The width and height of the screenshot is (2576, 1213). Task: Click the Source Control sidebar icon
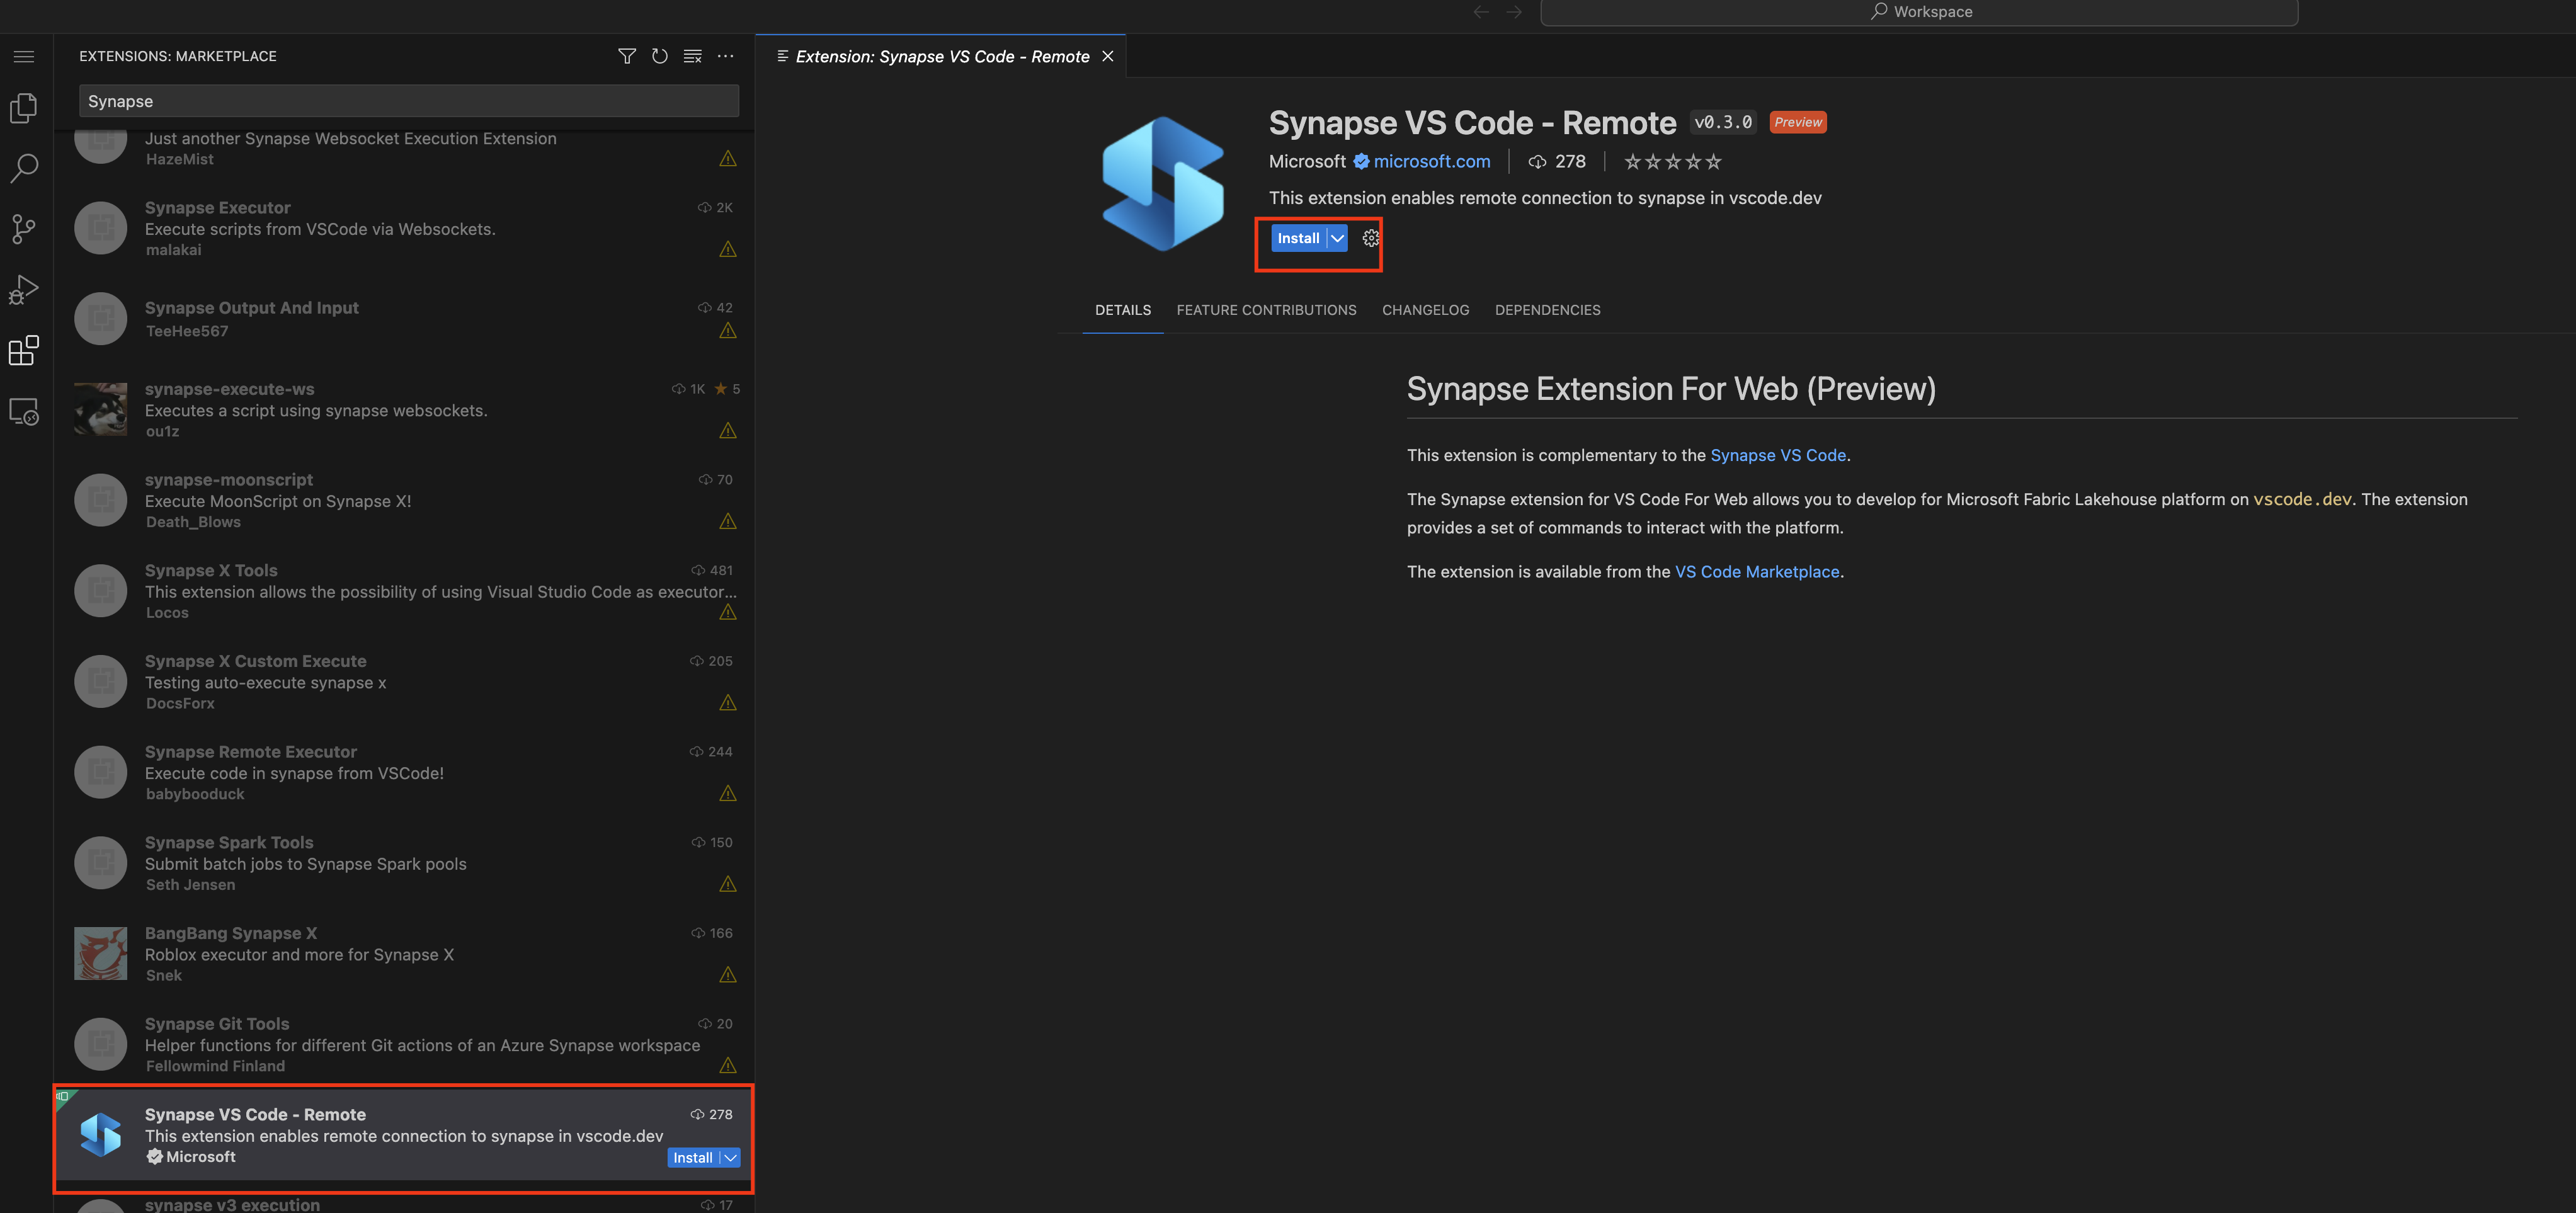point(25,227)
